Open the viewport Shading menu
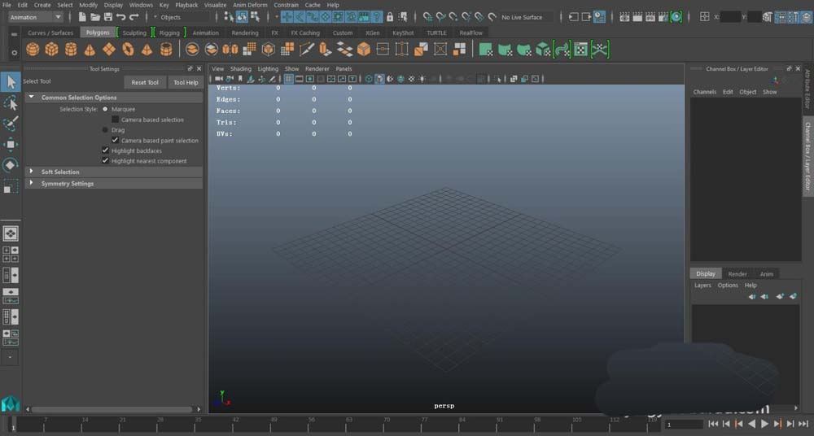This screenshot has height=436, width=814. pyautogui.click(x=240, y=68)
